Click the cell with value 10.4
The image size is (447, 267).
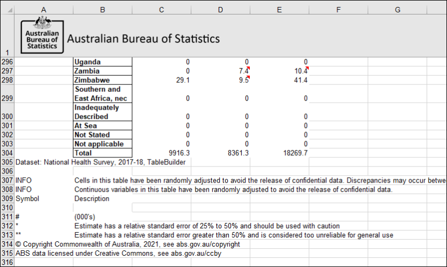click(x=279, y=71)
